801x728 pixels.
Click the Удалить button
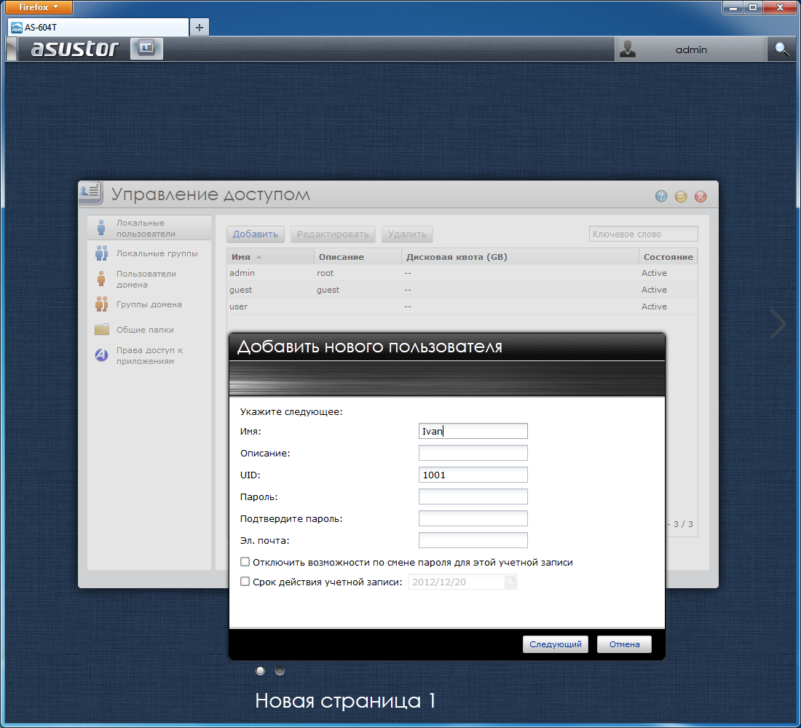pos(407,234)
